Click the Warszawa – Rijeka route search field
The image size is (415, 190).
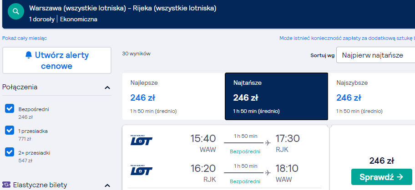tap(123, 9)
